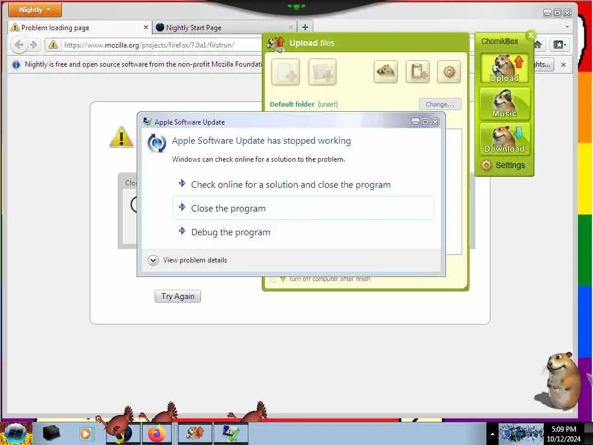The height and width of the screenshot is (445, 593).
Task: Choose Close the program
Action: pyautogui.click(x=303, y=208)
